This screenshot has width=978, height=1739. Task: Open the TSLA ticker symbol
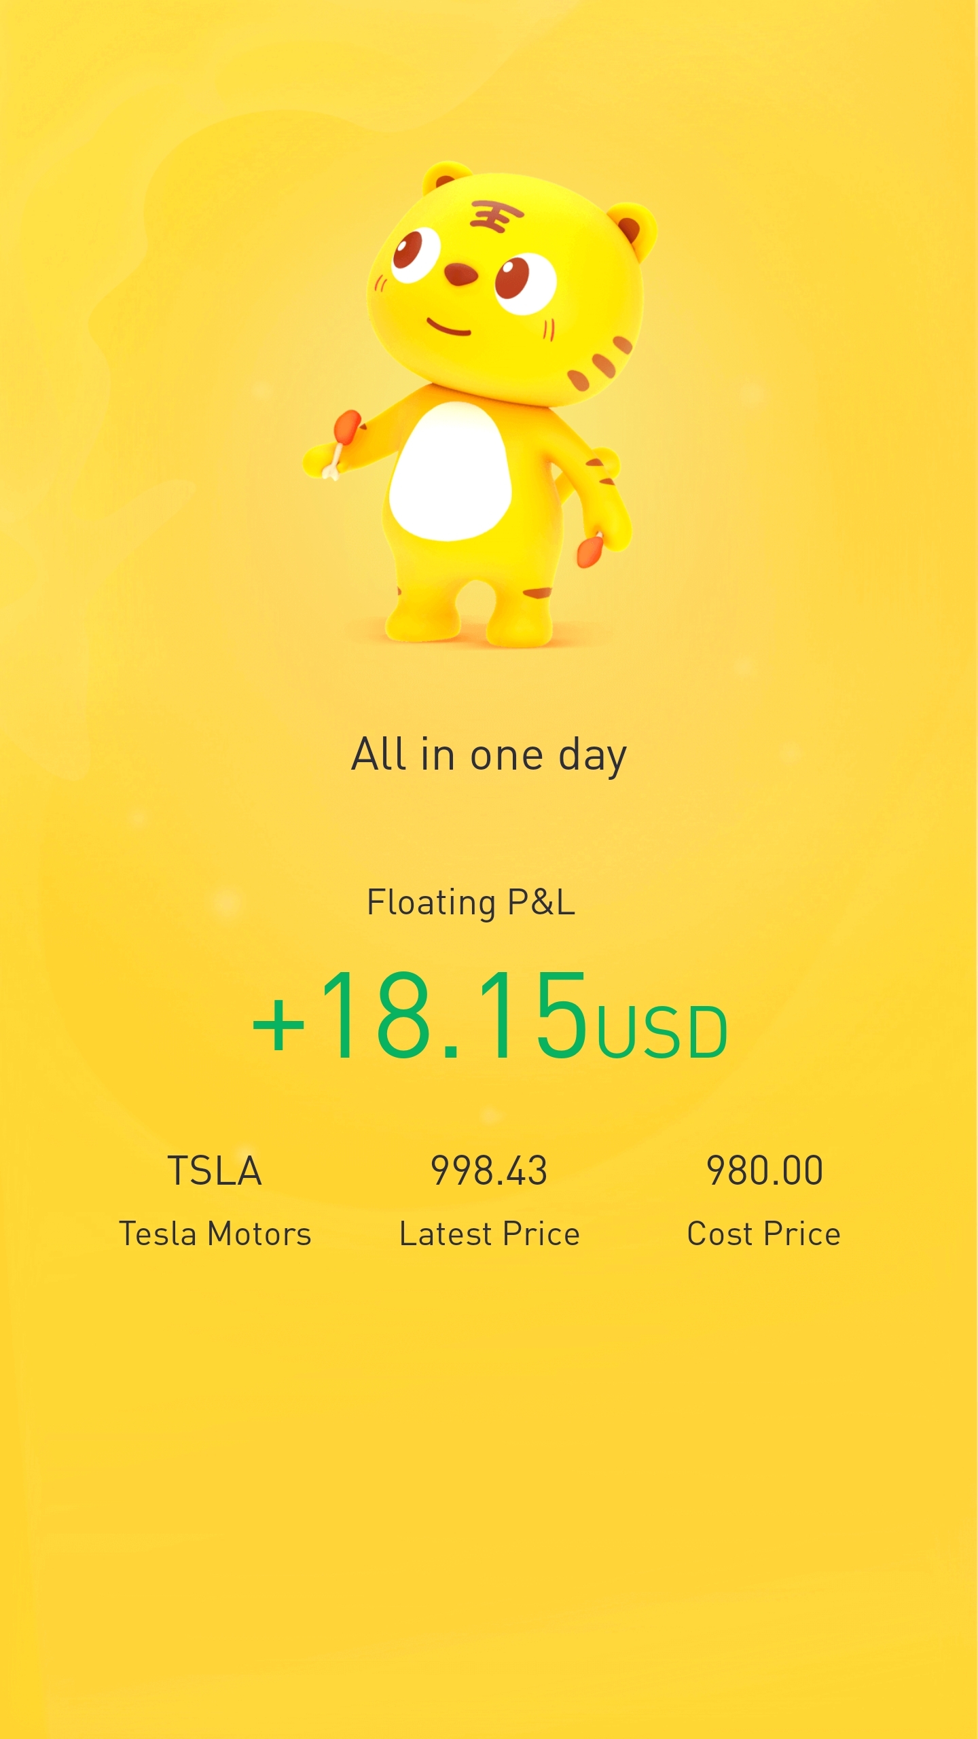215,1171
